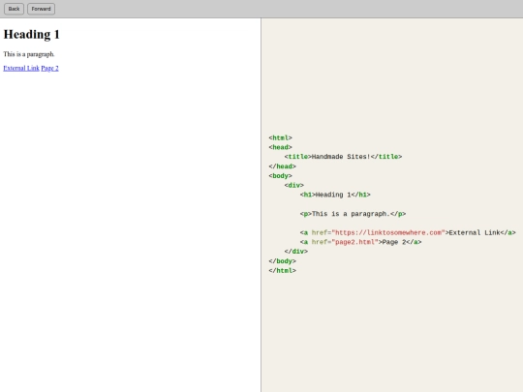Click the opening <head> tag line
The width and height of the screenshot is (523, 392).
point(280,147)
